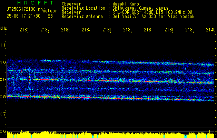
Task: Click the 0.9 kHz axis tick label
Action: pos(3,80)
